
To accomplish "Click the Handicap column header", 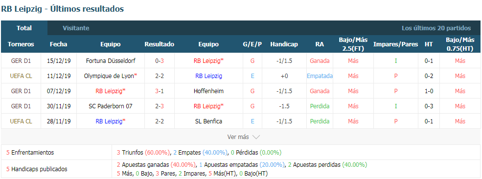I will pyautogui.click(x=284, y=44).
